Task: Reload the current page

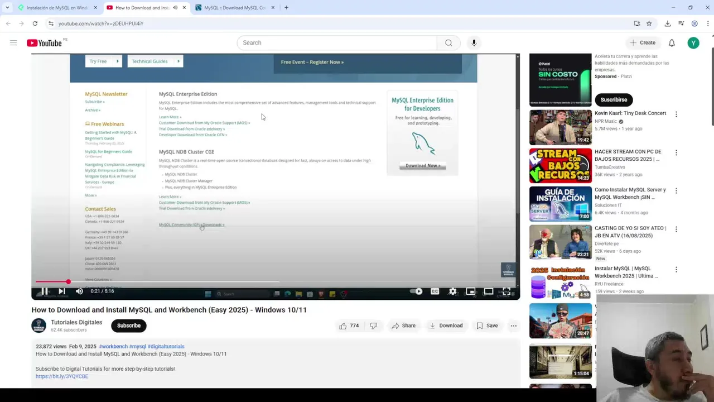Action: pos(35,23)
